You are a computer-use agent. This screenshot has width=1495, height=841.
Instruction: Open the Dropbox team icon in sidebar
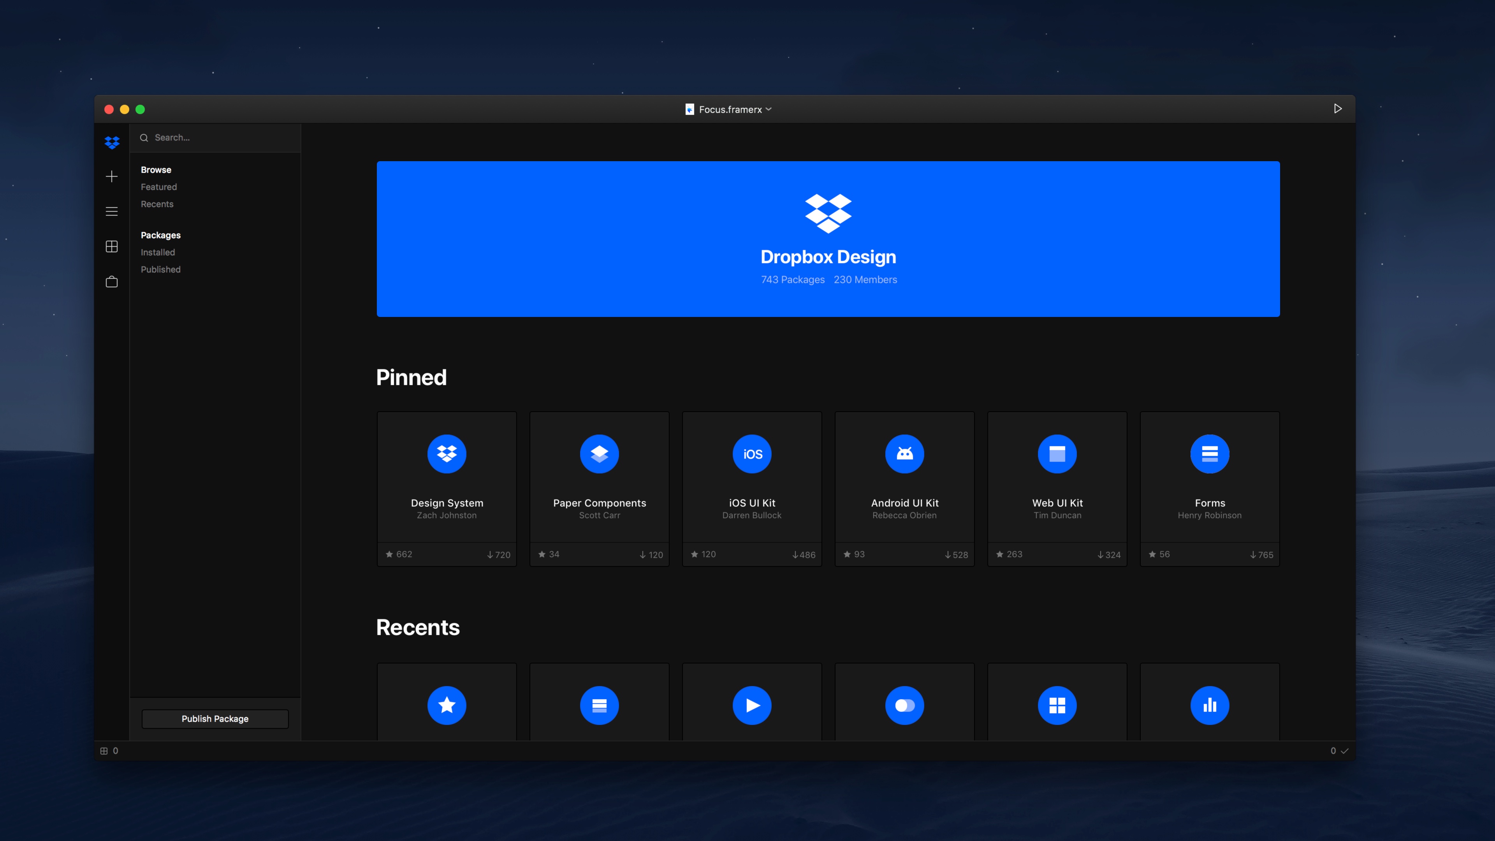pos(112,142)
